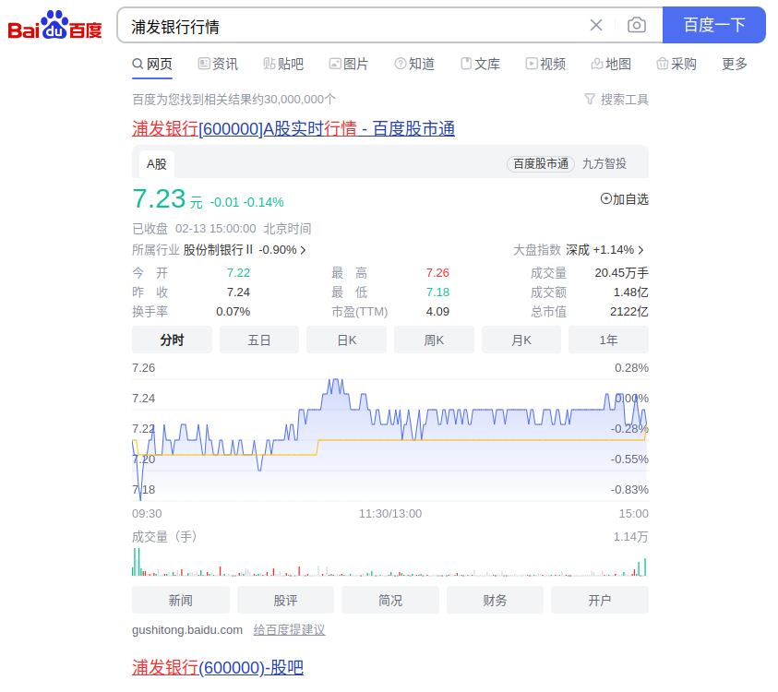The width and height of the screenshot is (778, 692).
Task: Click the 20.45万手 volume value
Action: pos(621,273)
